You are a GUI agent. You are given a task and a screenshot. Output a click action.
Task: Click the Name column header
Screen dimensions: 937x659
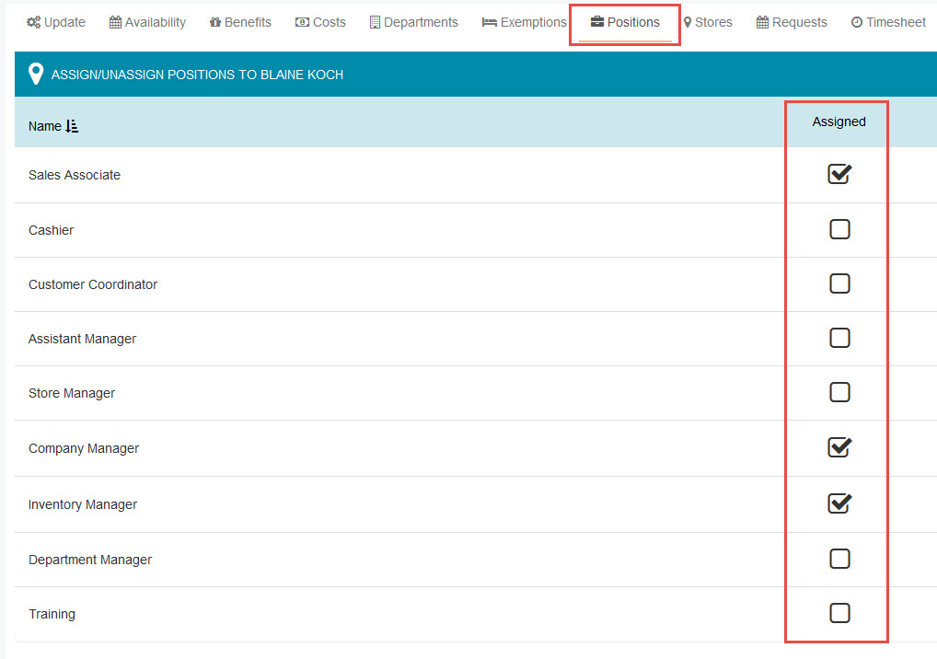pos(42,125)
